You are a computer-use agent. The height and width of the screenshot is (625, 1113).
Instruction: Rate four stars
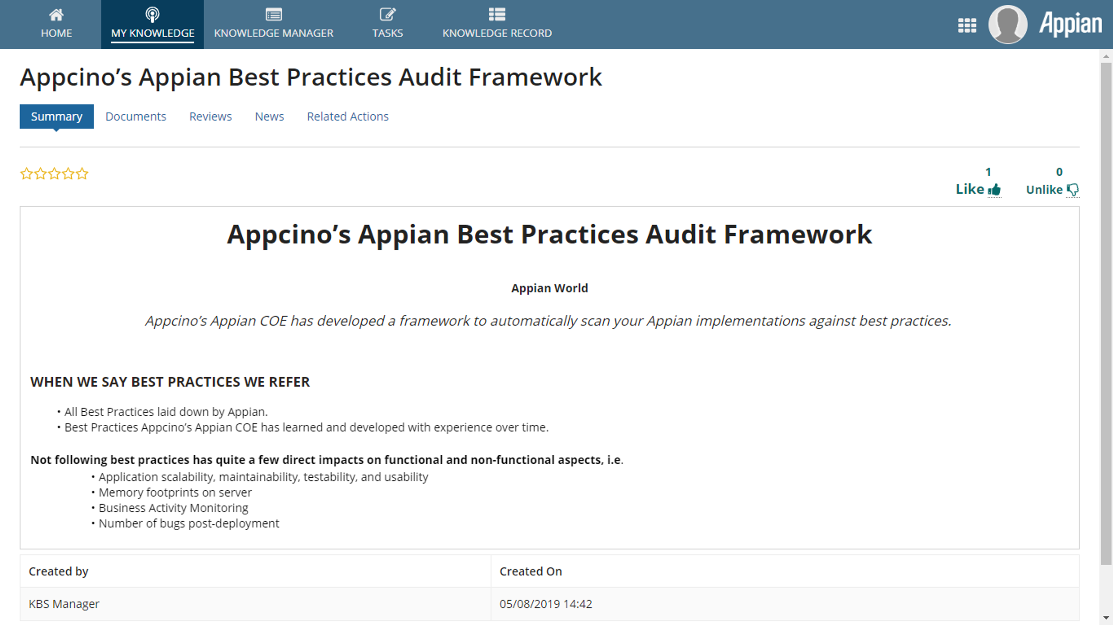click(68, 173)
